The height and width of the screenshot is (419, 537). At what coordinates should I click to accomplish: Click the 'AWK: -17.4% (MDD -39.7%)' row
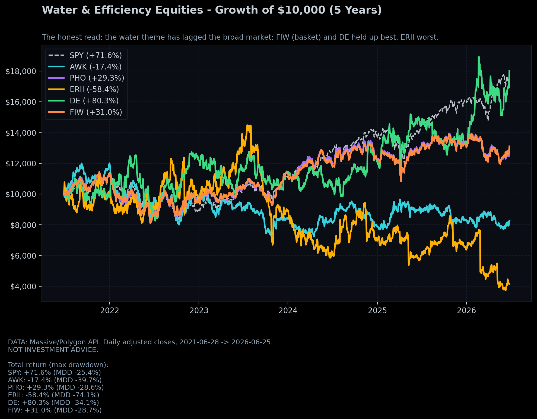tap(55, 380)
